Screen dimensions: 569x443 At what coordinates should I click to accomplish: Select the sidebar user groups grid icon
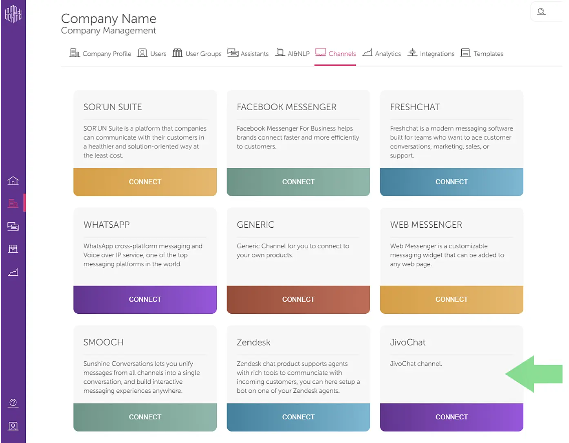(x=13, y=249)
